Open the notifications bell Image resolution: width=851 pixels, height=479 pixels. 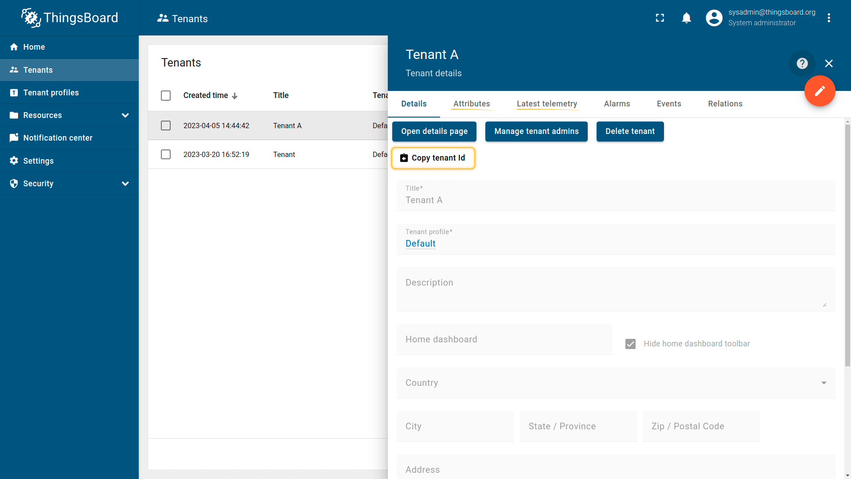[686, 18]
